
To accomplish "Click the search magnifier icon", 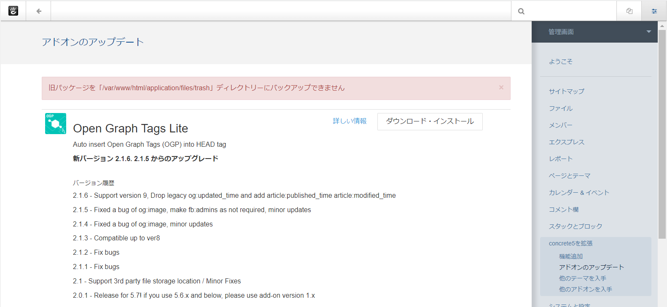I will [521, 11].
